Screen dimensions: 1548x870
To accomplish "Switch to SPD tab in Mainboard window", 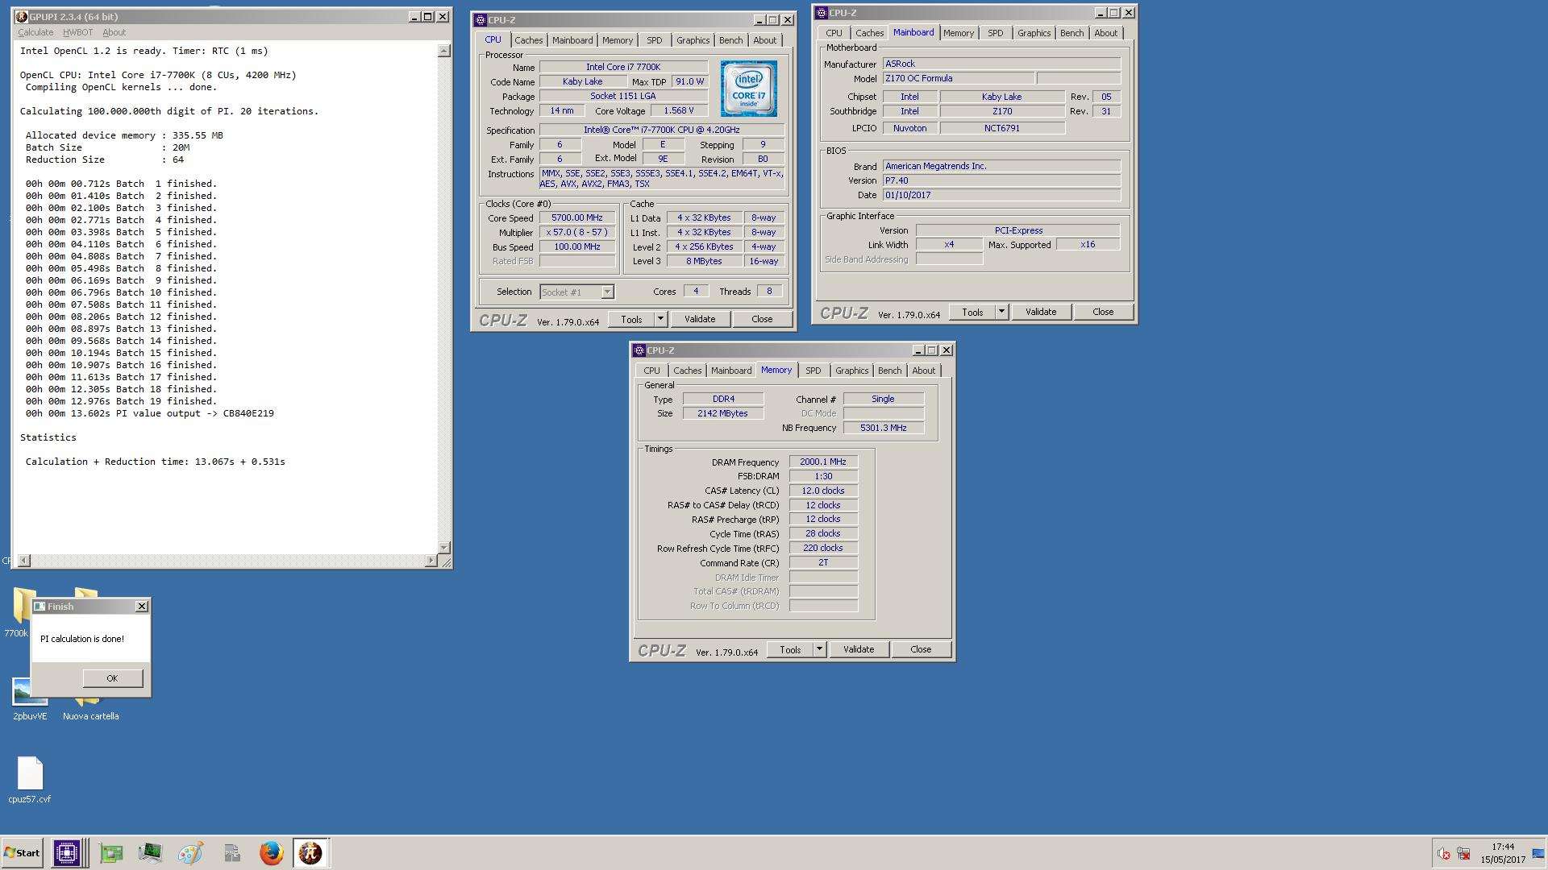I will pyautogui.click(x=996, y=33).
